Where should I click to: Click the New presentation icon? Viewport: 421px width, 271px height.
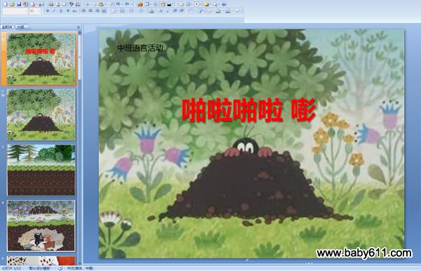coord(6,4)
